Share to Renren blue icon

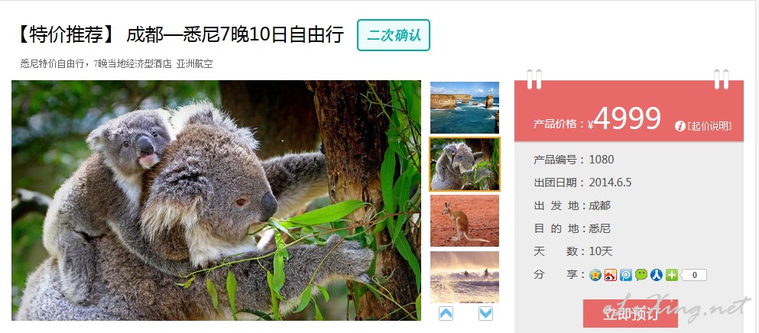coord(657,275)
